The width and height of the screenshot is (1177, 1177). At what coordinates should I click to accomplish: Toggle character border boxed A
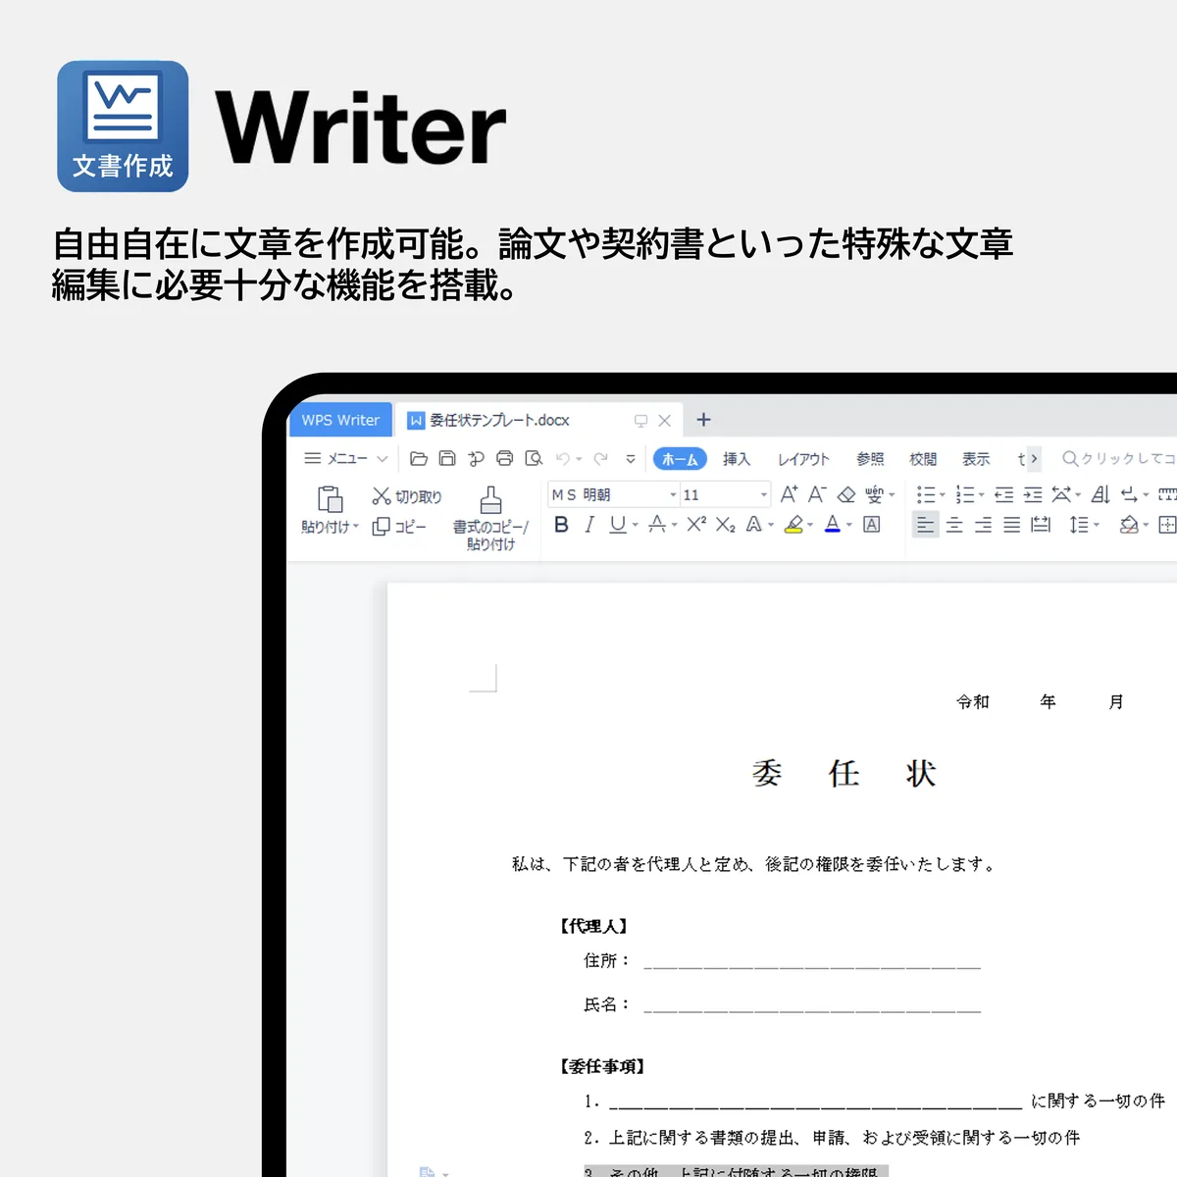coord(871,525)
